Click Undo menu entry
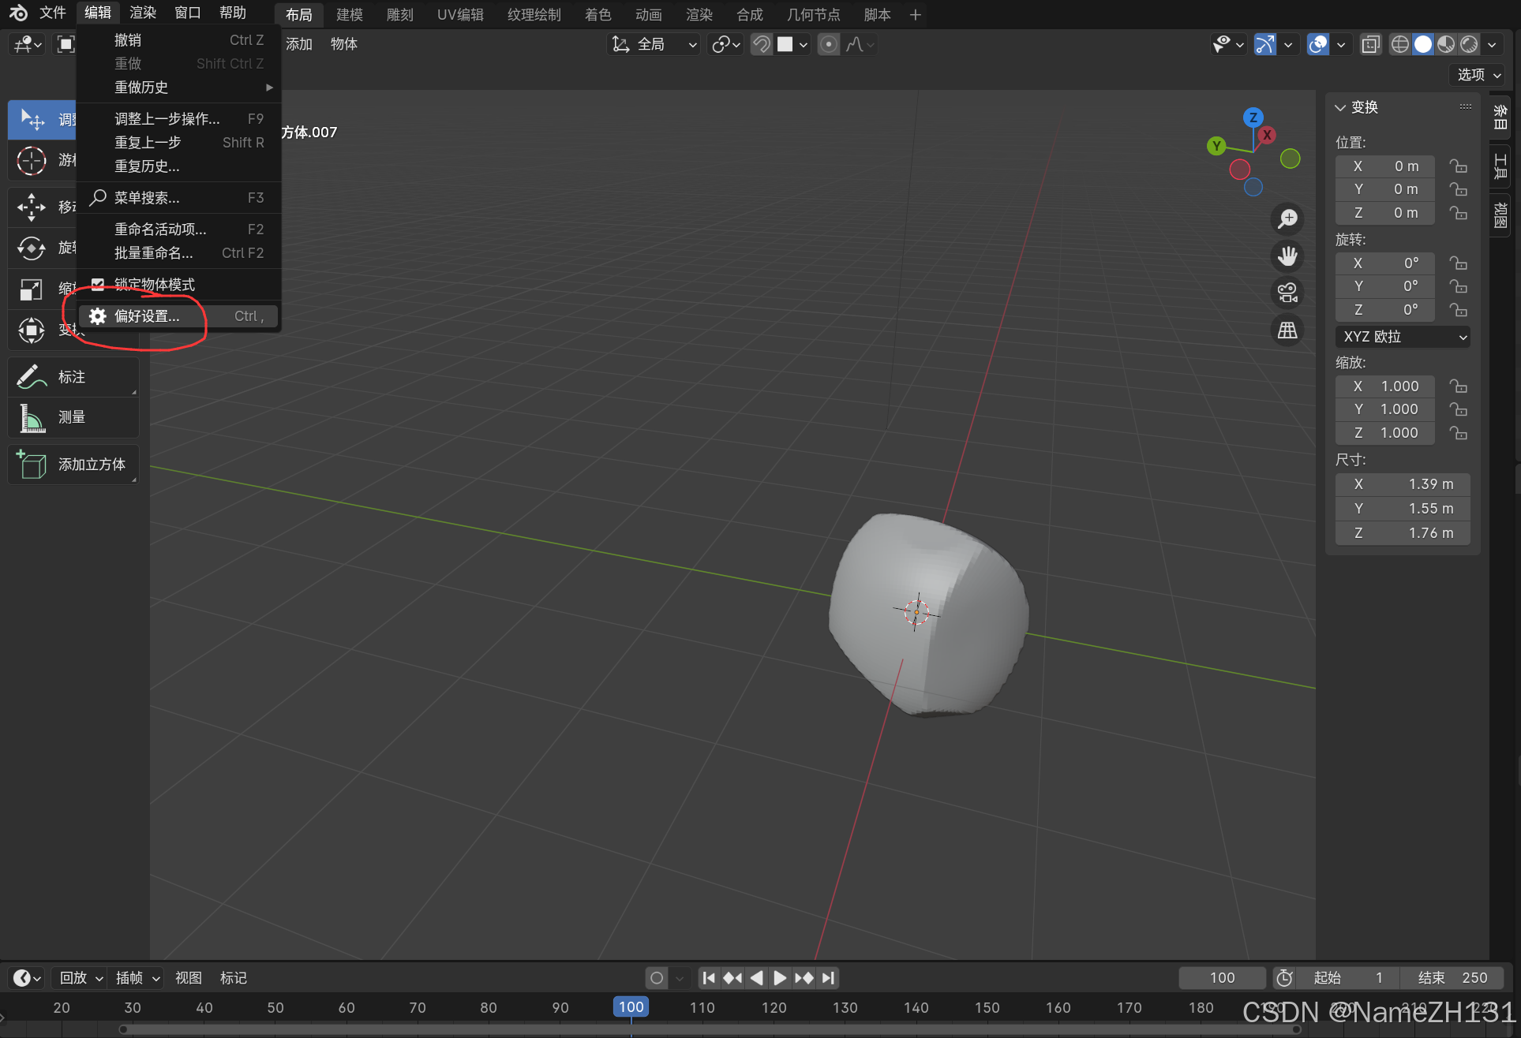Viewport: 1521px width, 1038px height. click(x=128, y=39)
